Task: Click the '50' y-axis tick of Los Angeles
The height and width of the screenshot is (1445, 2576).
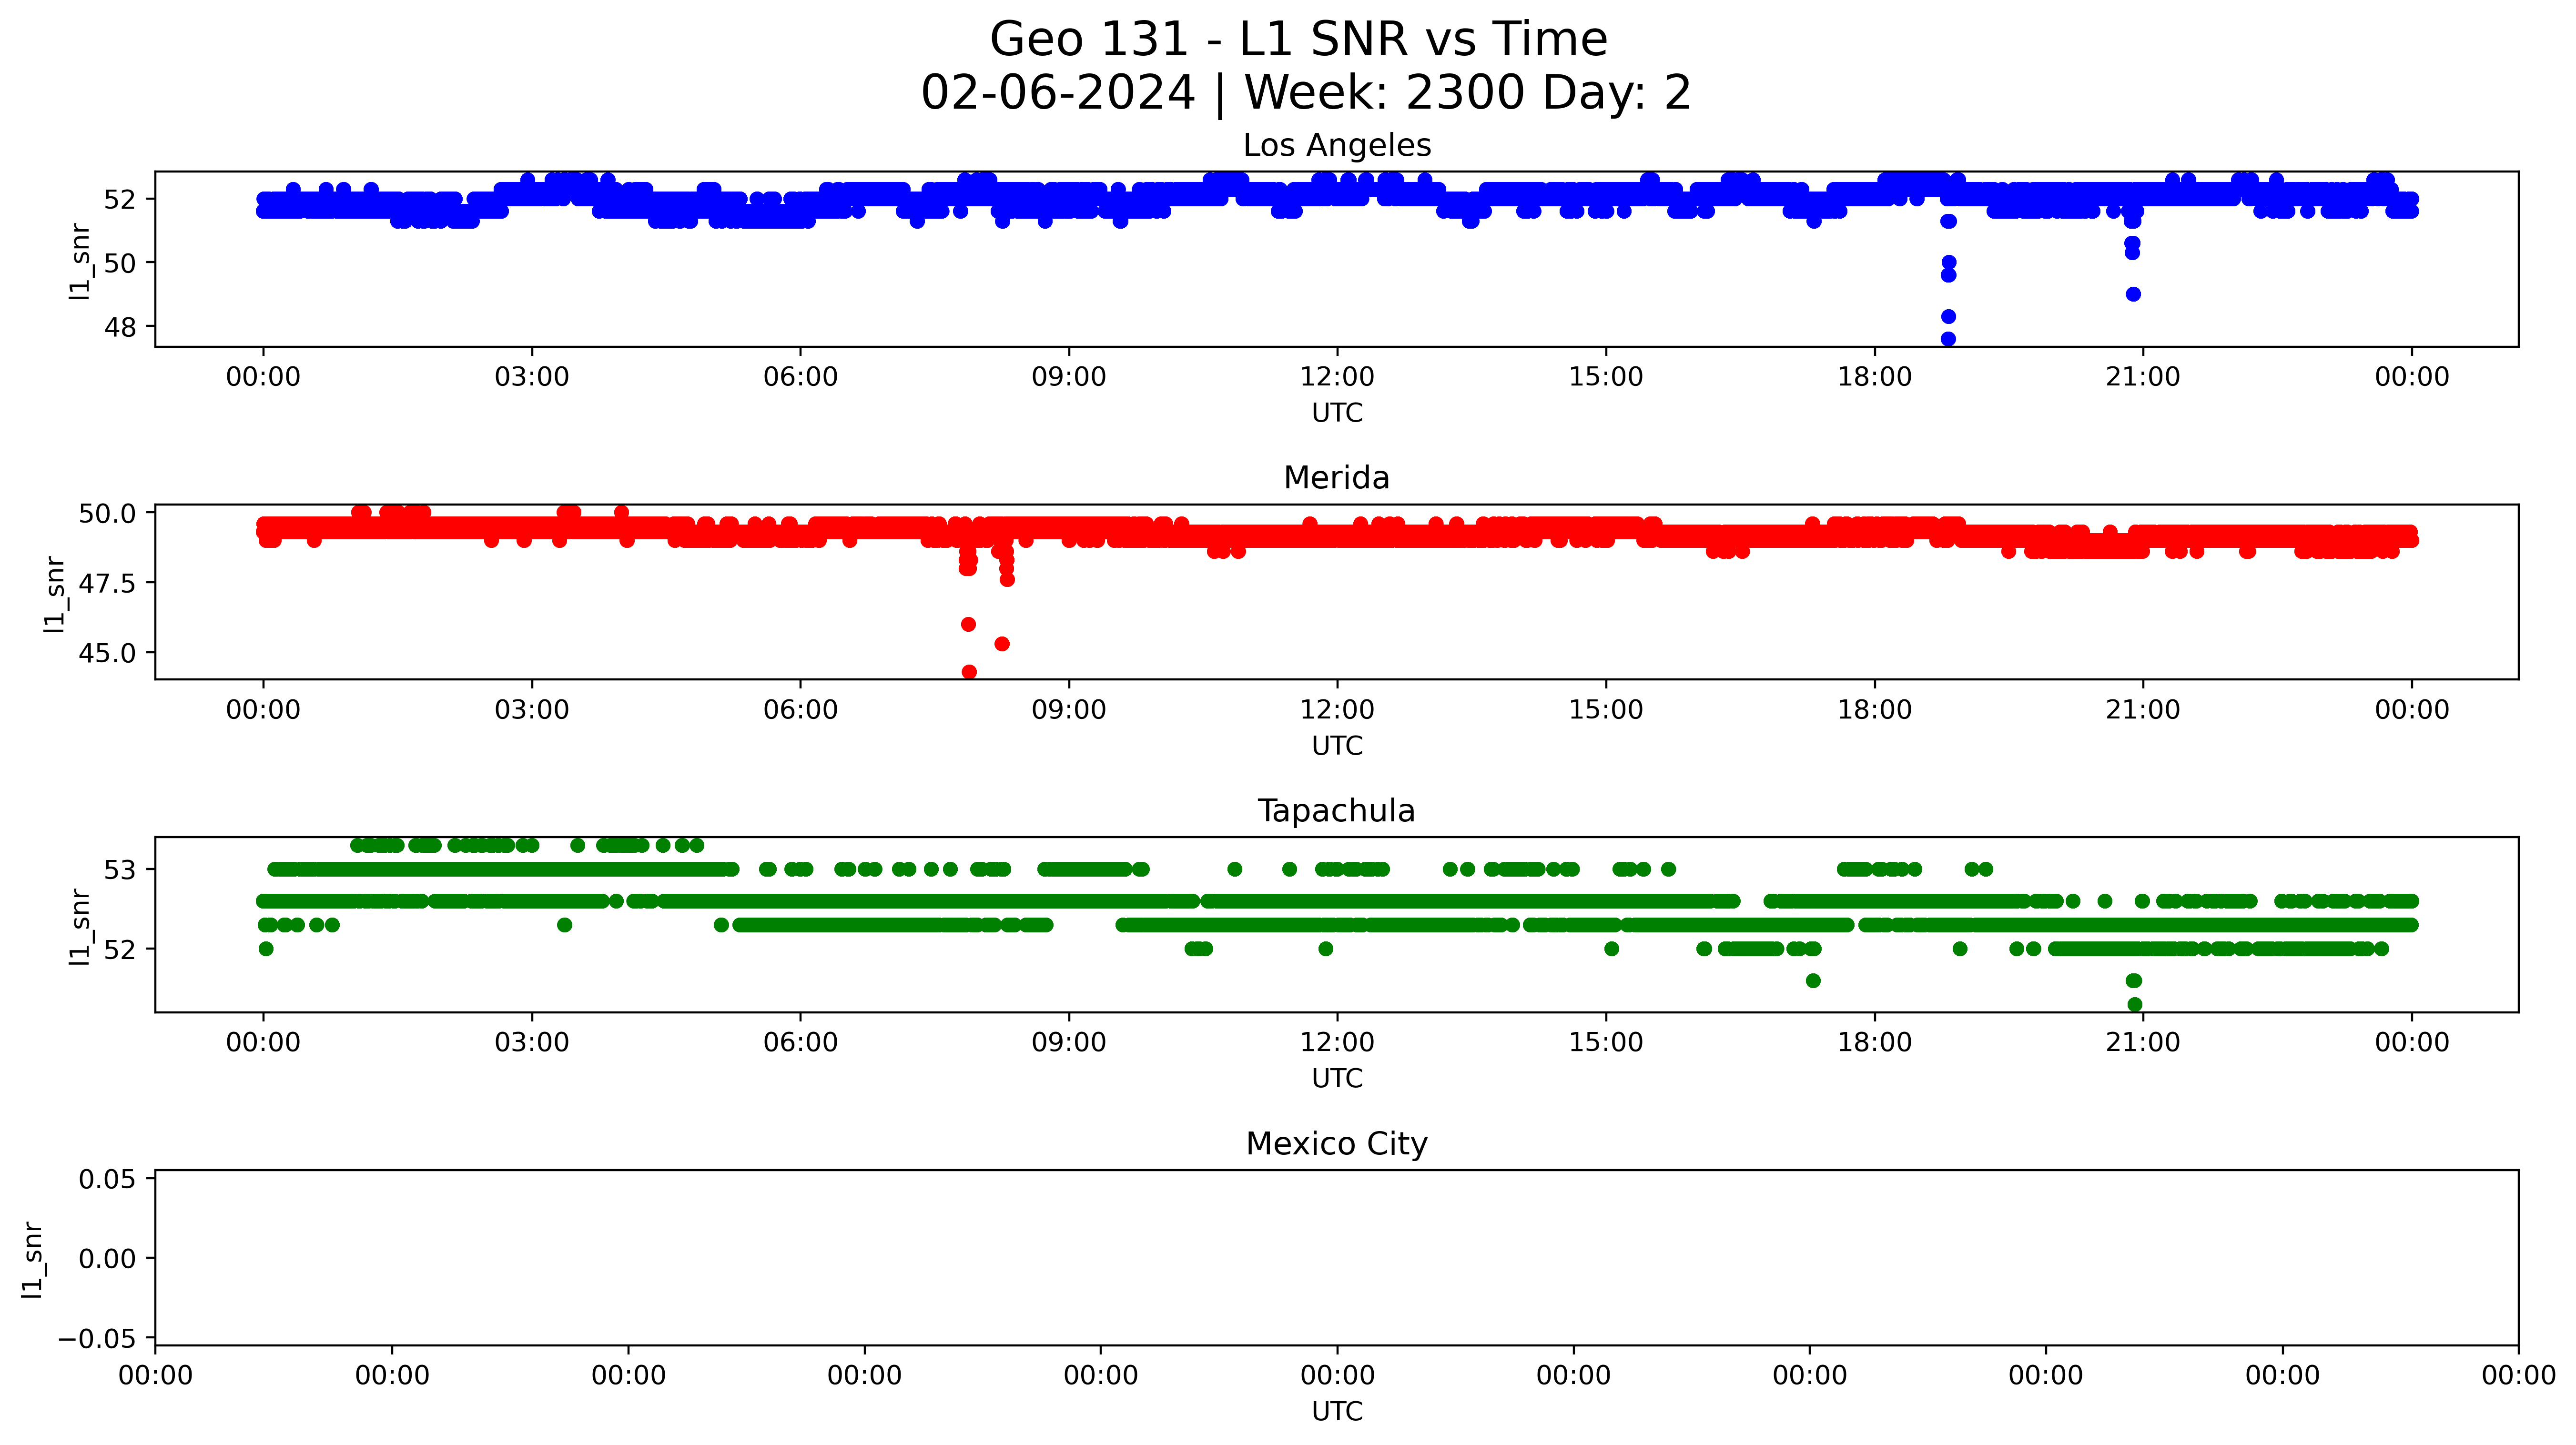Action: [x=120, y=264]
